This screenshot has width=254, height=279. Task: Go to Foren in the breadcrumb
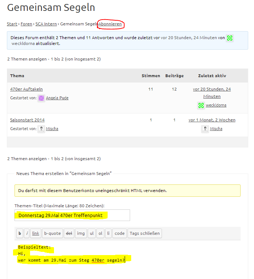coord(26,24)
